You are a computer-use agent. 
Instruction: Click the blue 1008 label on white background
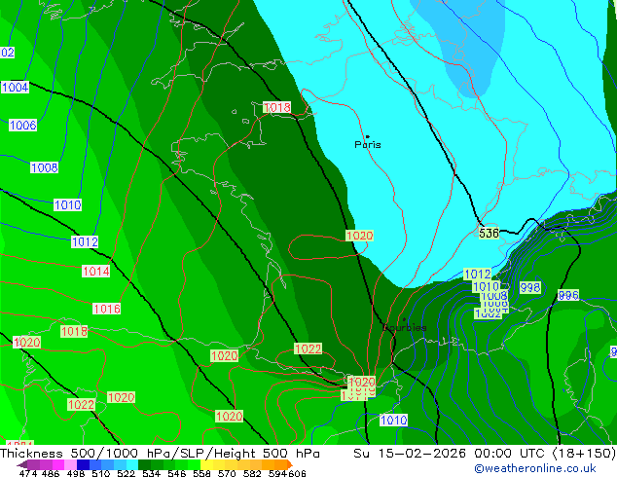44,167
